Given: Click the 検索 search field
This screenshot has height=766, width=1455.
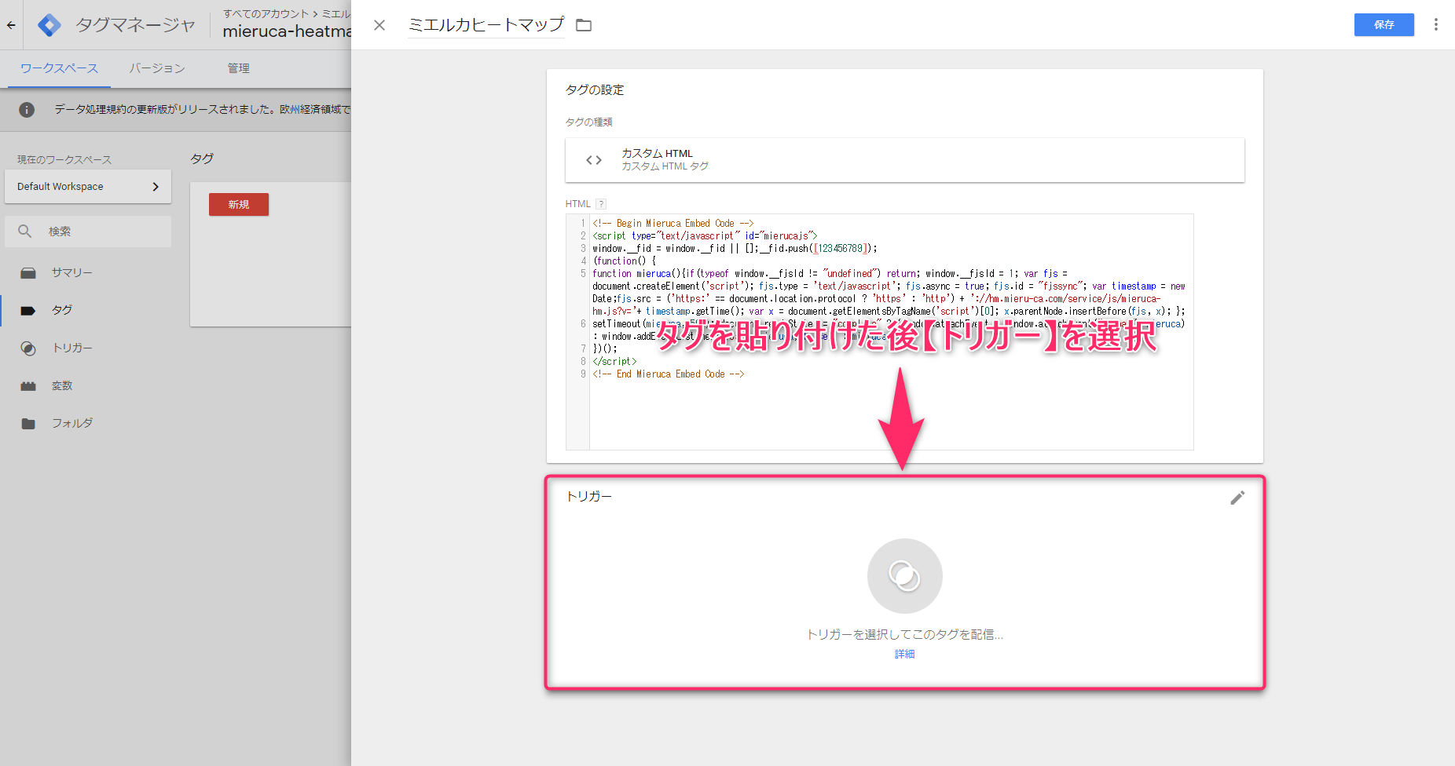Looking at the screenshot, I should [88, 232].
